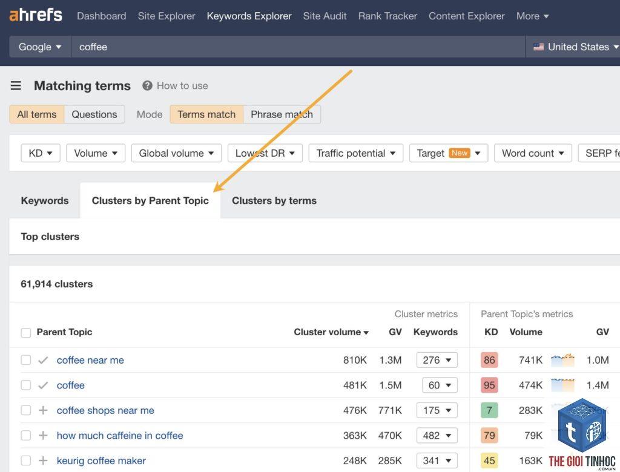Check how much caffeine in coffee checkbox
This screenshot has height=472, width=620.
pyautogui.click(x=25, y=435)
